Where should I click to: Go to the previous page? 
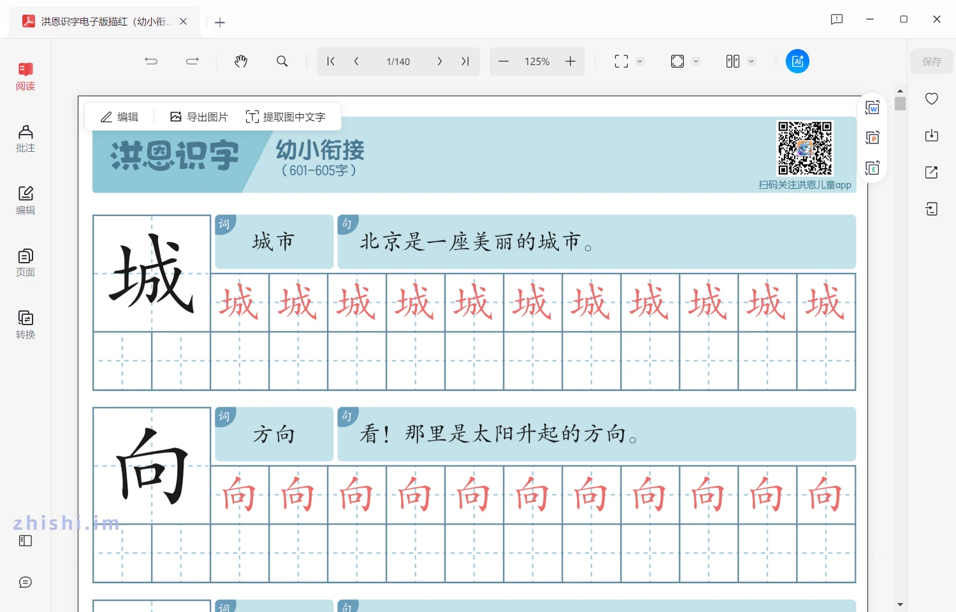point(356,61)
